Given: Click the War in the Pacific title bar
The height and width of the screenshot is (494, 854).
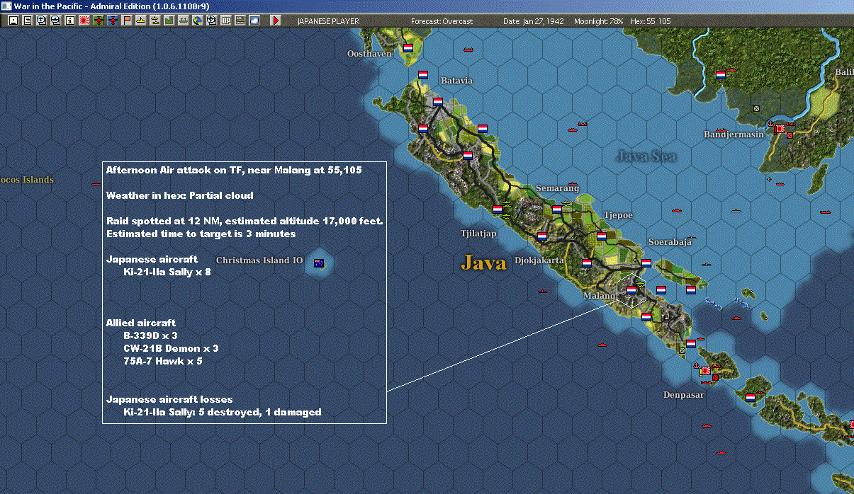Looking at the screenshot, I should [x=427, y=6].
